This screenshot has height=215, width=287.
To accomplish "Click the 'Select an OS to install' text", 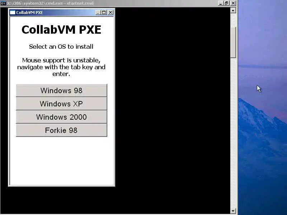I will [61, 47].
